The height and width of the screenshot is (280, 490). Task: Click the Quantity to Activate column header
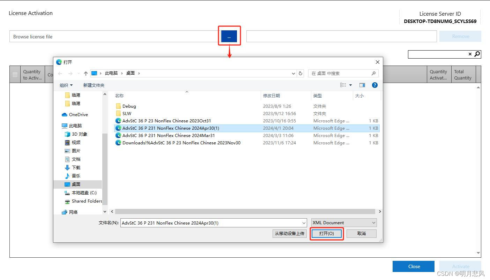pyautogui.click(x=32, y=75)
